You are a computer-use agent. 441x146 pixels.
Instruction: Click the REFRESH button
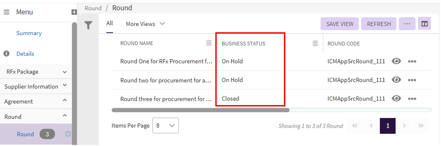pyautogui.click(x=379, y=24)
